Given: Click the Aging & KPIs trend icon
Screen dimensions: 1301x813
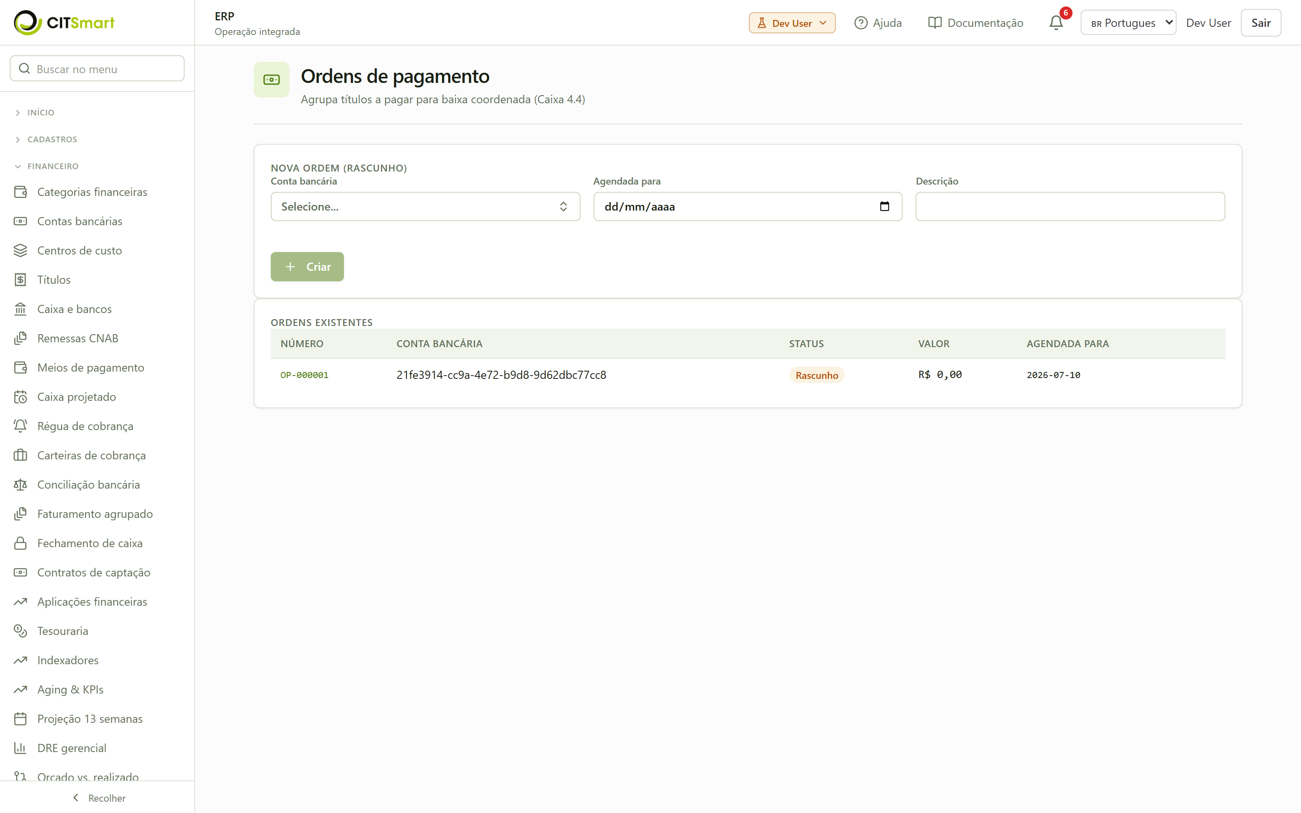Looking at the screenshot, I should (x=20, y=689).
